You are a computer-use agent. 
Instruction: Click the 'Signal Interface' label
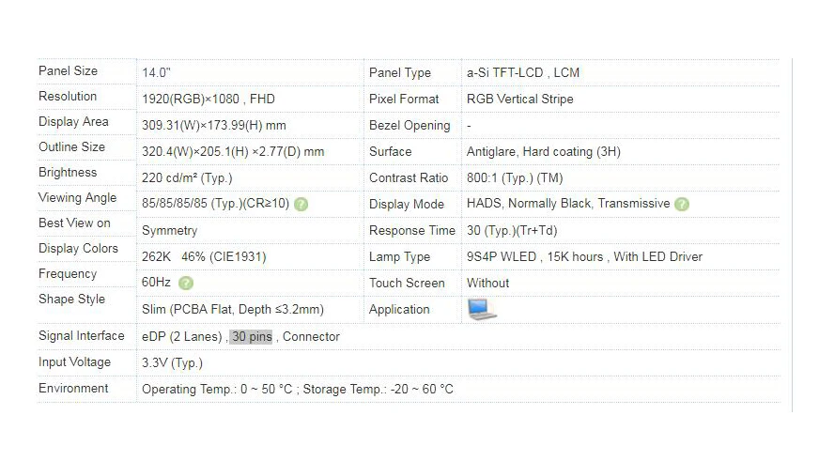point(82,336)
